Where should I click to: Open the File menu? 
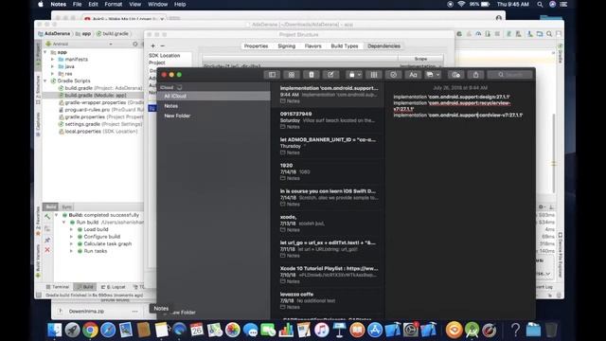point(78,4)
